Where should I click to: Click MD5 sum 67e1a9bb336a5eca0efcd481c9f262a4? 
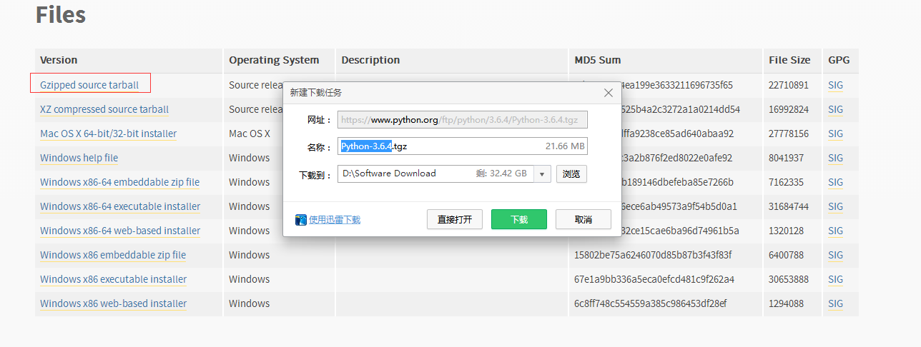[654, 279]
